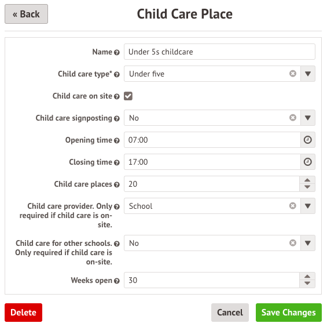This screenshot has width=327, height=334.
Task: Expand the Child care provider dropdown
Action: (x=308, y=206)
